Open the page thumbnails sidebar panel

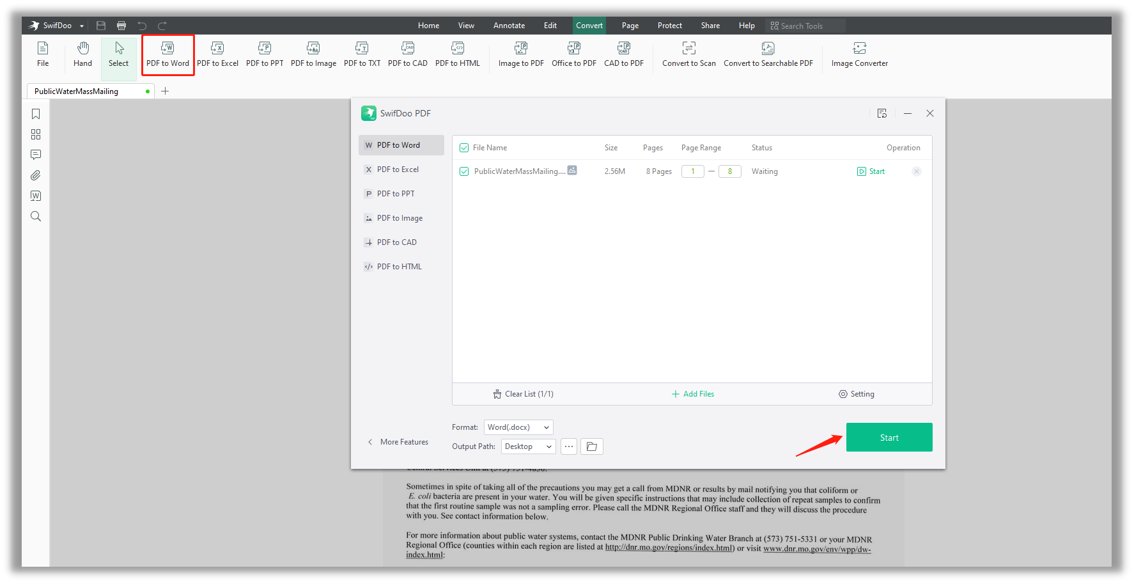[36, 134]
